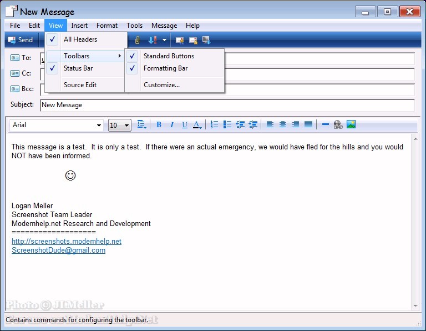Insert a horizontal line
Image resolution: width=426 pixels, height=331 pixels.
326,125
